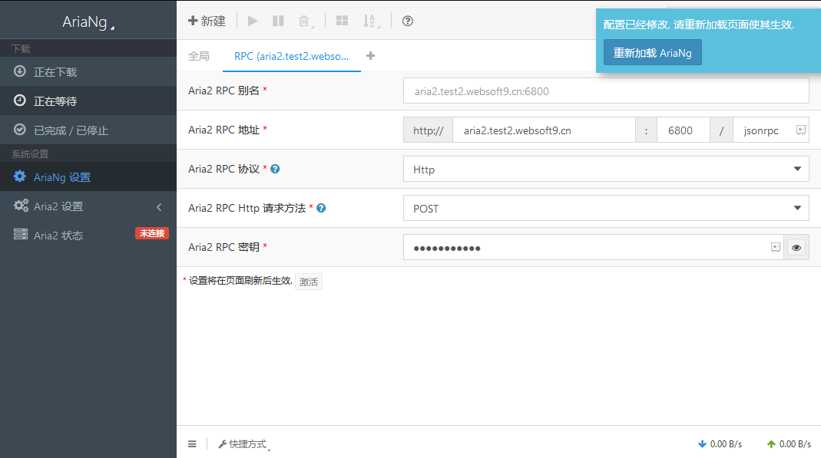821x458 pixels.
Task: Click the 激活 button
Action: point(308,282)
